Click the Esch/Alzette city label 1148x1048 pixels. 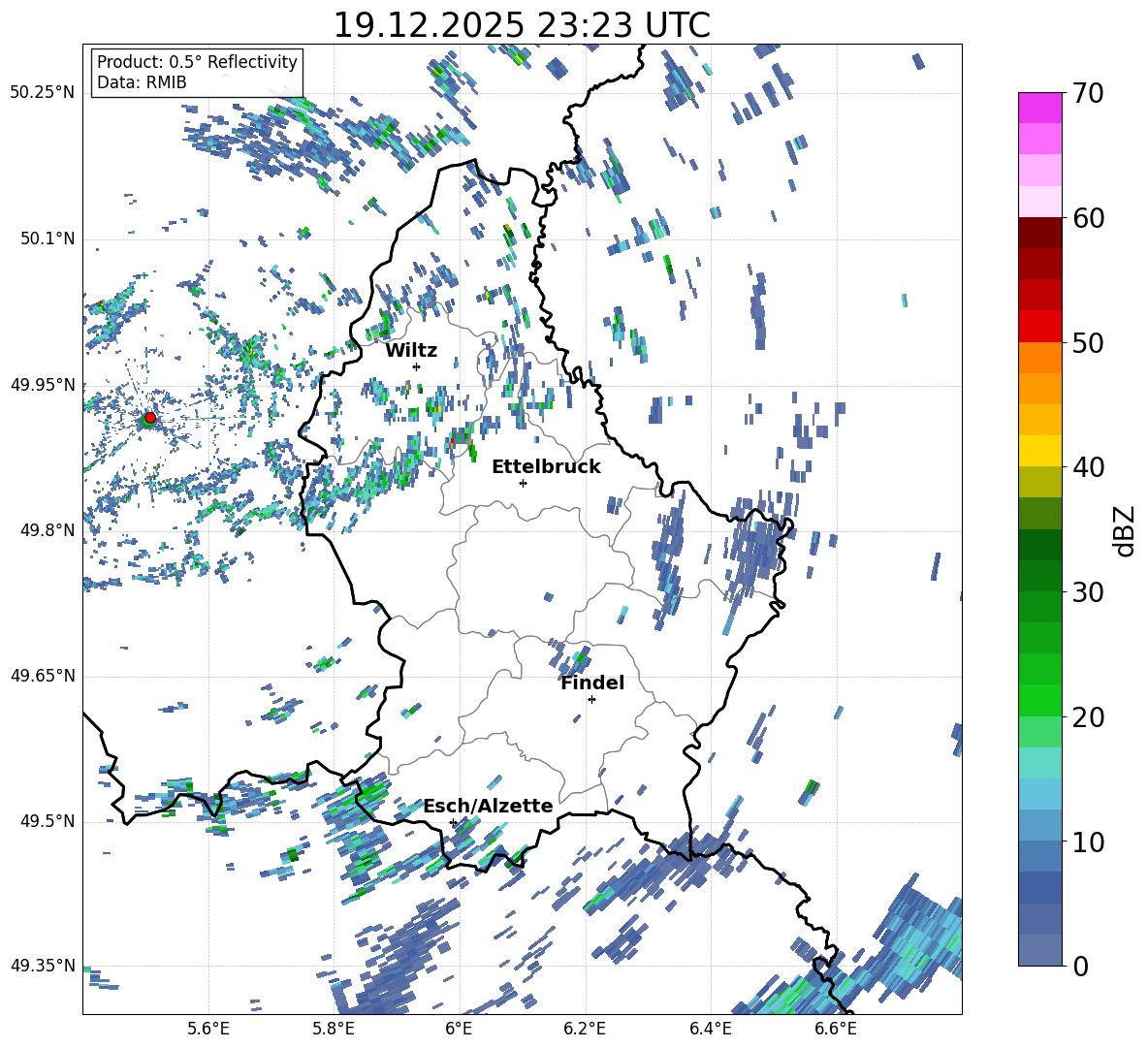489,806
